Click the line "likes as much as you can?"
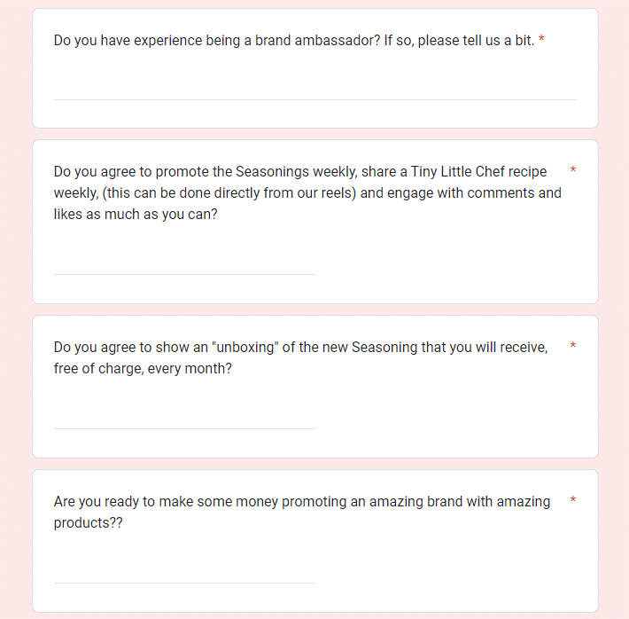 [x=136, y=215]
